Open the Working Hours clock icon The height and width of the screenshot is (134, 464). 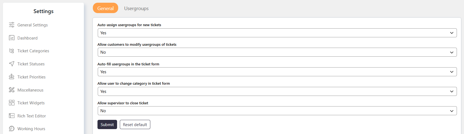click(11, 129)
